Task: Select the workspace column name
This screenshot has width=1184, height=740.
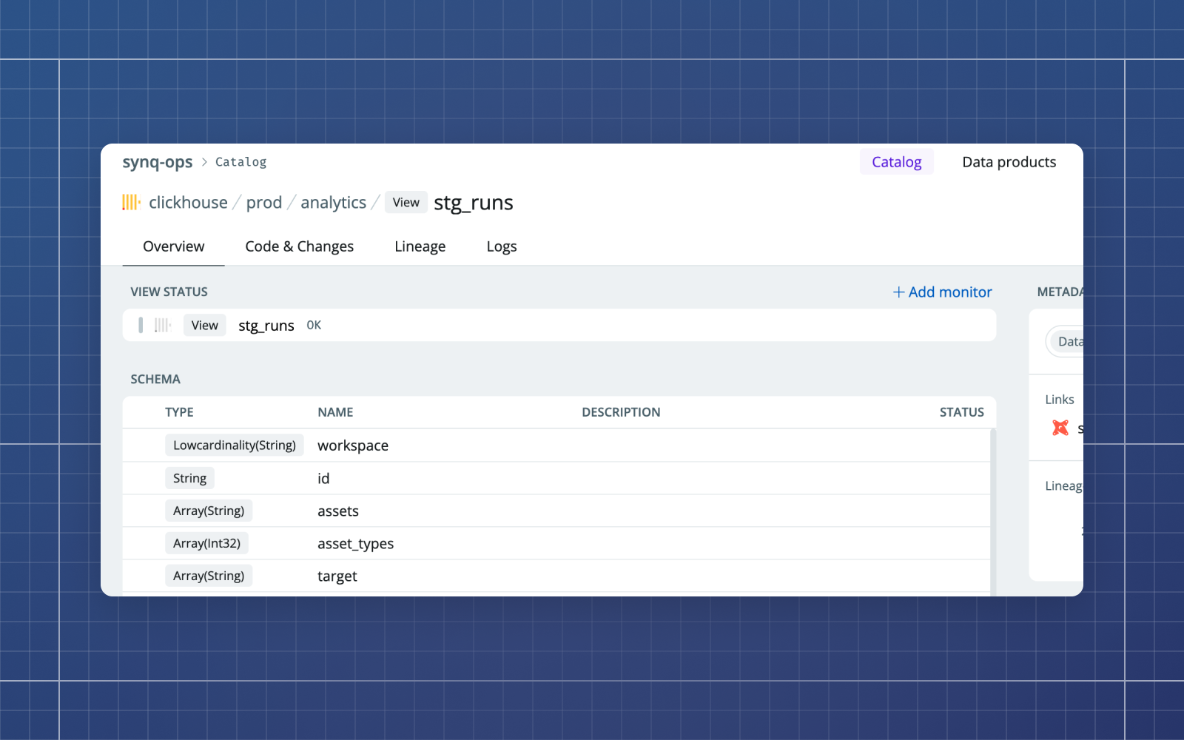Action: 353,445
